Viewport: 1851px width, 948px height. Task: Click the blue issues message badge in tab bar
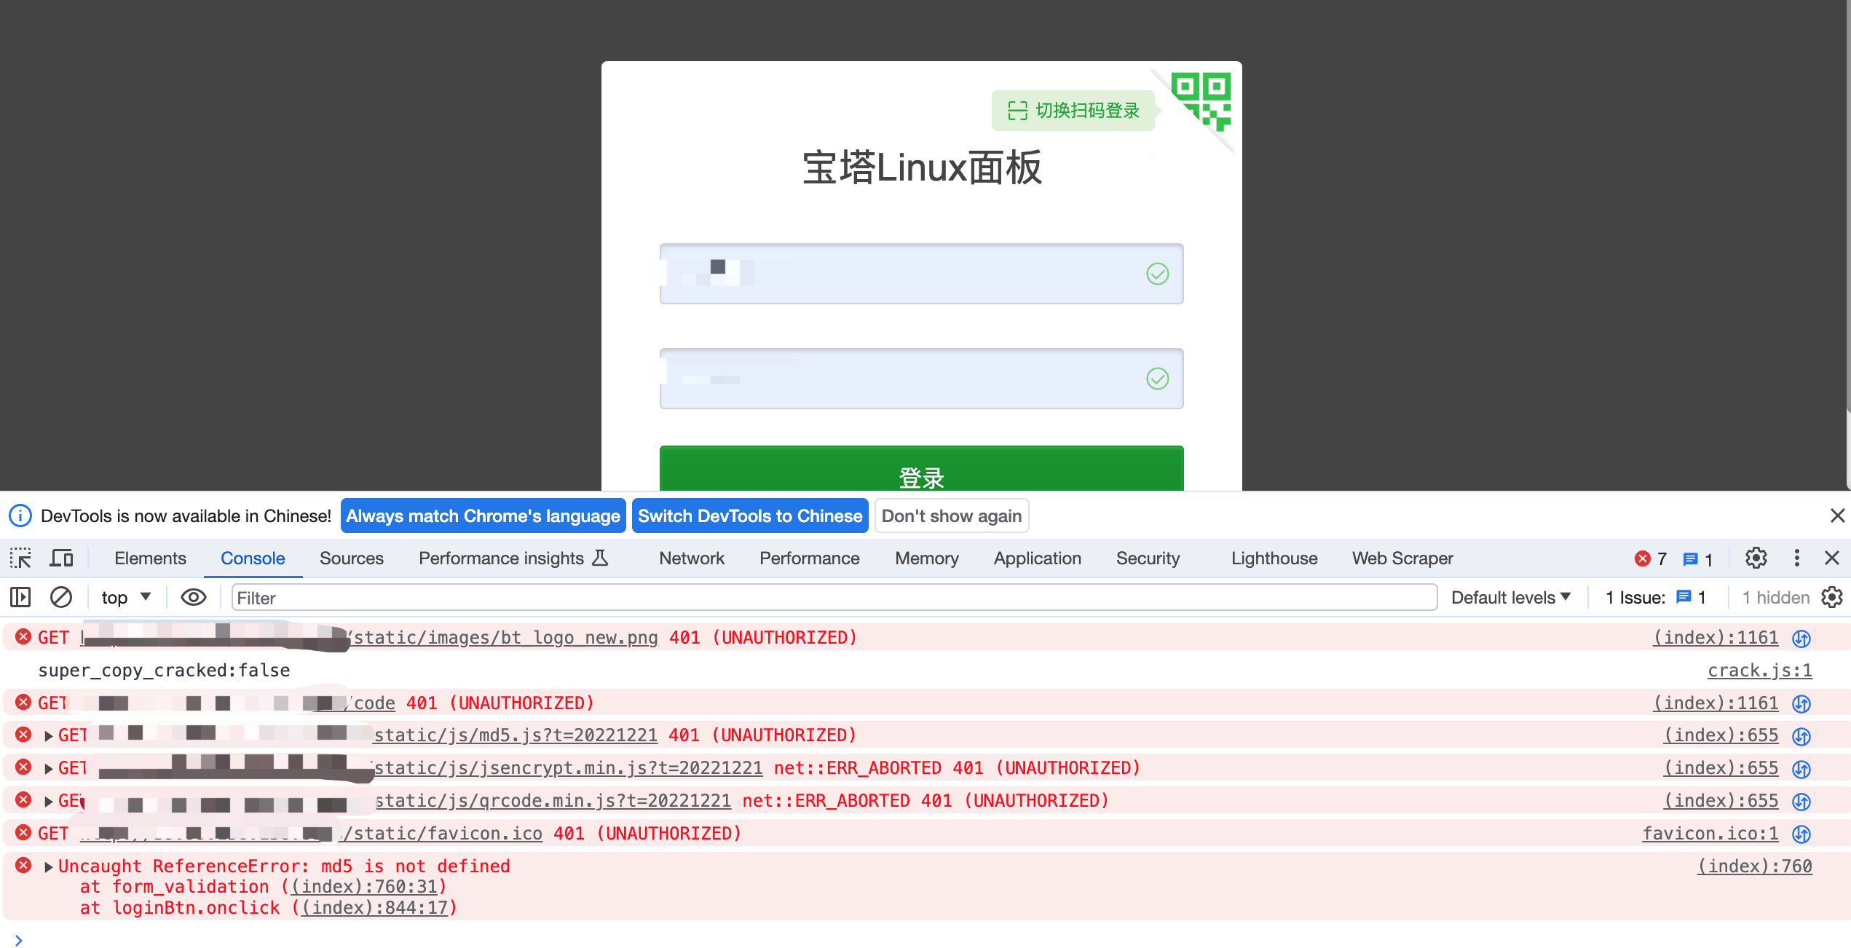tap(1697, 559)
